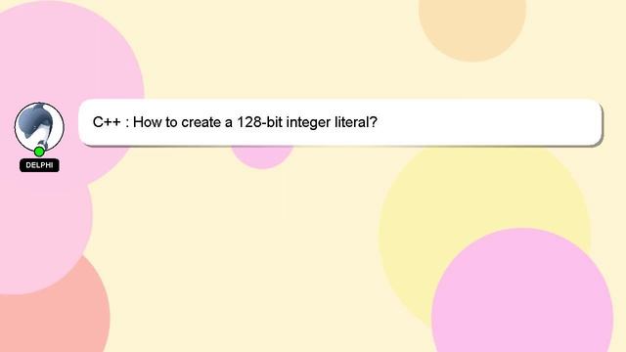Click the text 'C++ : How to create a 128-bit integer literal?'
Screen dimensions: 626x352
(235, 122)
